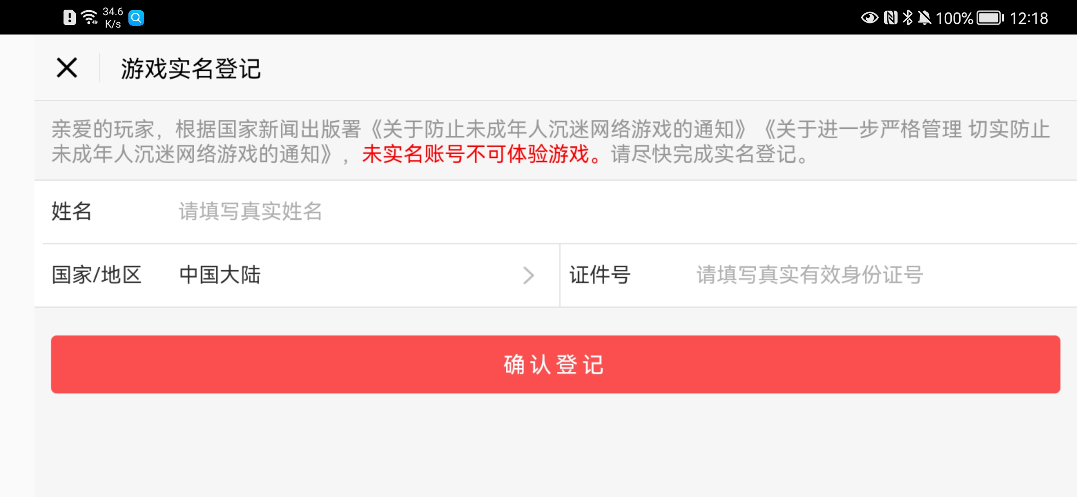Tap the Wi-Fi status icon
The height and width of the screenshot is (497, 1077).
click(x=90, y=17)
